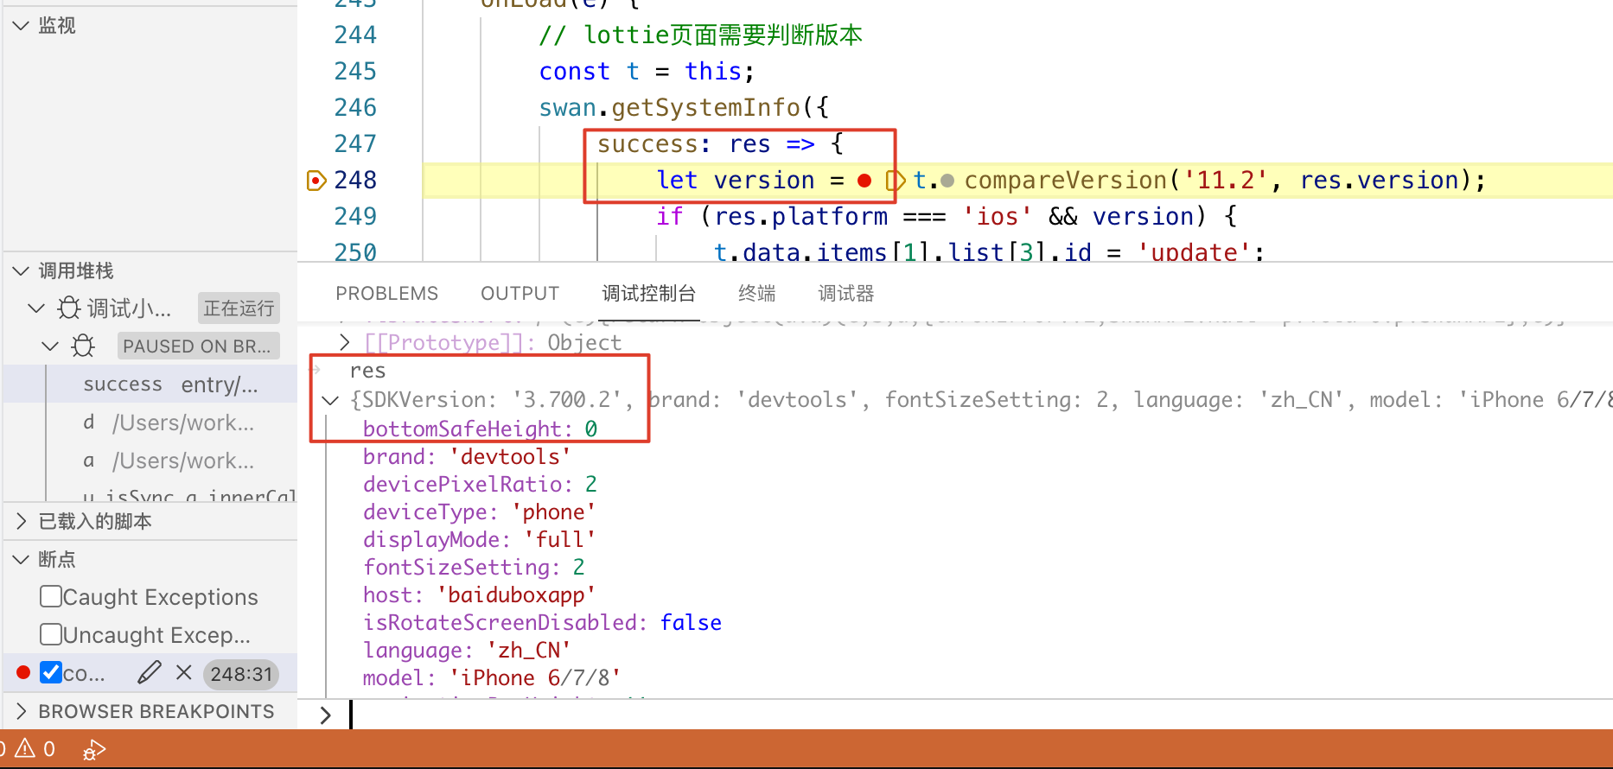Click the debug launch icon in the status bar
The image size is (1613, 769).
point(93,750)
